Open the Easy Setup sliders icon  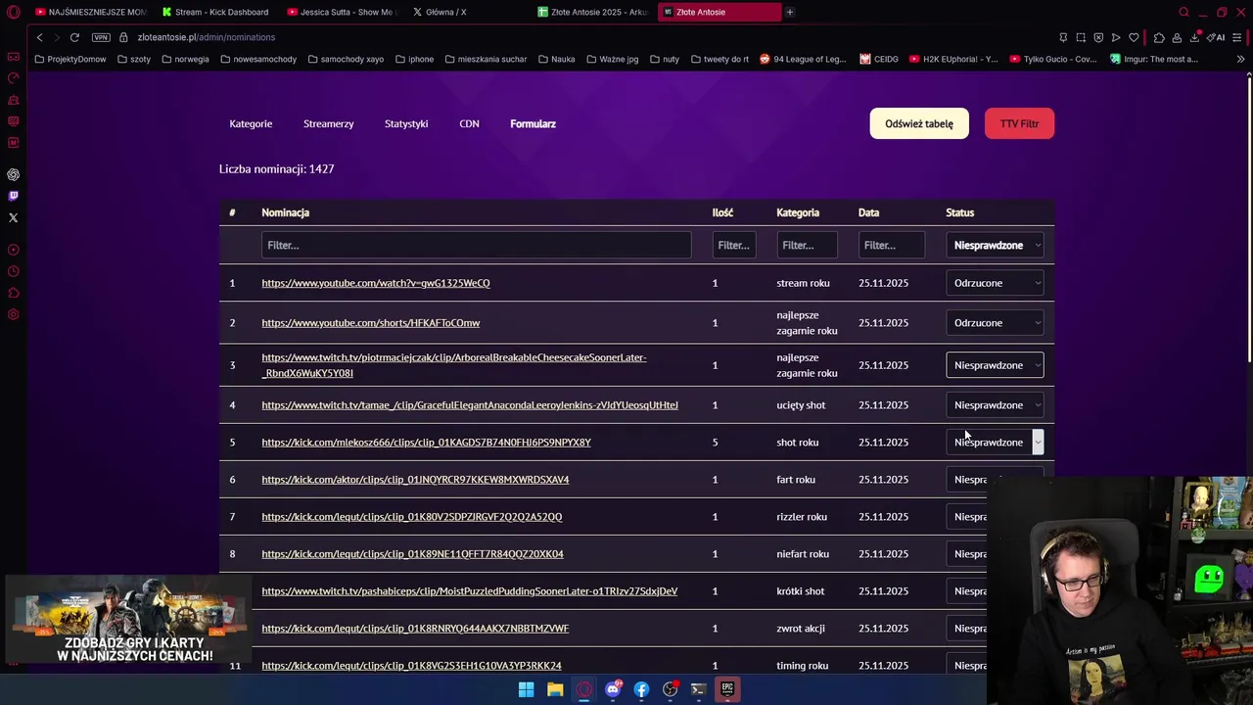point(1237,37)
